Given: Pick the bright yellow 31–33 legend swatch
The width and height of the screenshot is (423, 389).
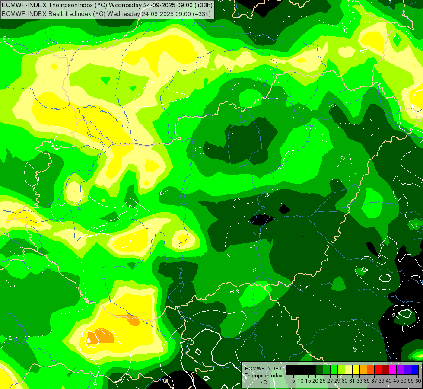Looking at the screenshot, I should (x=356, y=370).
